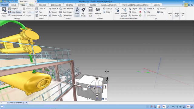Click Add CE to content
The height and width of the screenshot is (109, 194).
coord(108,9)
